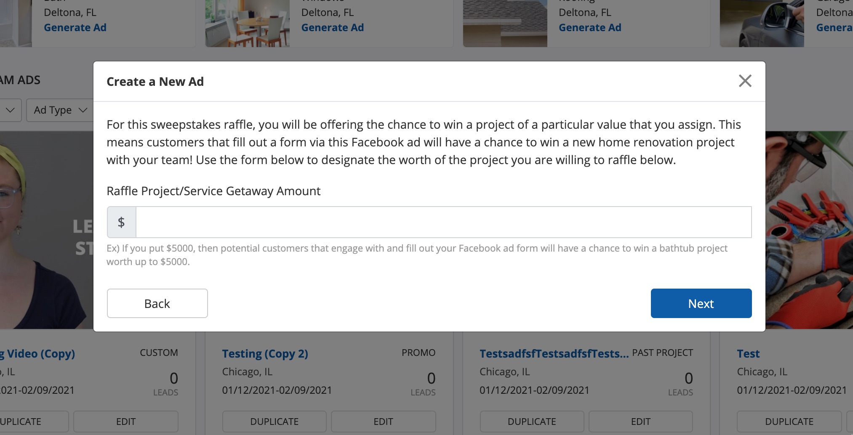Duplicate the Testing (Copy 2) ad
This screenshot has width=853, height=435.
point(274,422)
